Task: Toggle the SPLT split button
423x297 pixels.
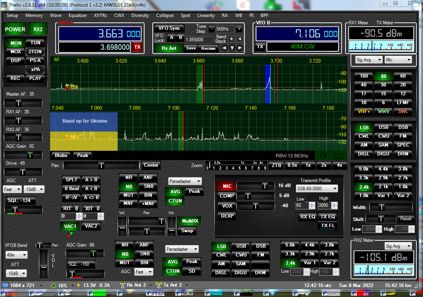Action: tap(71, 180)
